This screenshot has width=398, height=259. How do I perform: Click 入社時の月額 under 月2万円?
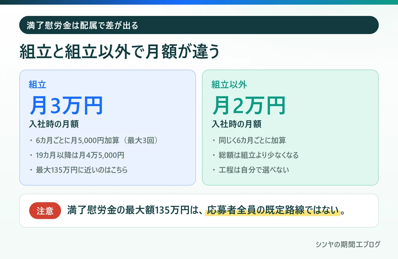236,125
